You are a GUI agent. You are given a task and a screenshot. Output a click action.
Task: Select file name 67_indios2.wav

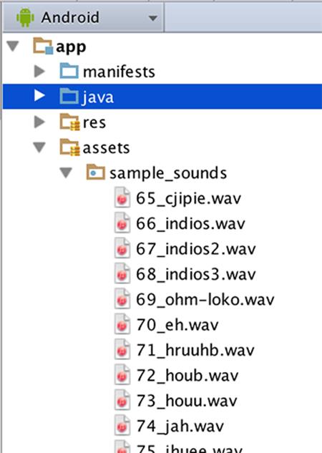(x=196, y=249)
